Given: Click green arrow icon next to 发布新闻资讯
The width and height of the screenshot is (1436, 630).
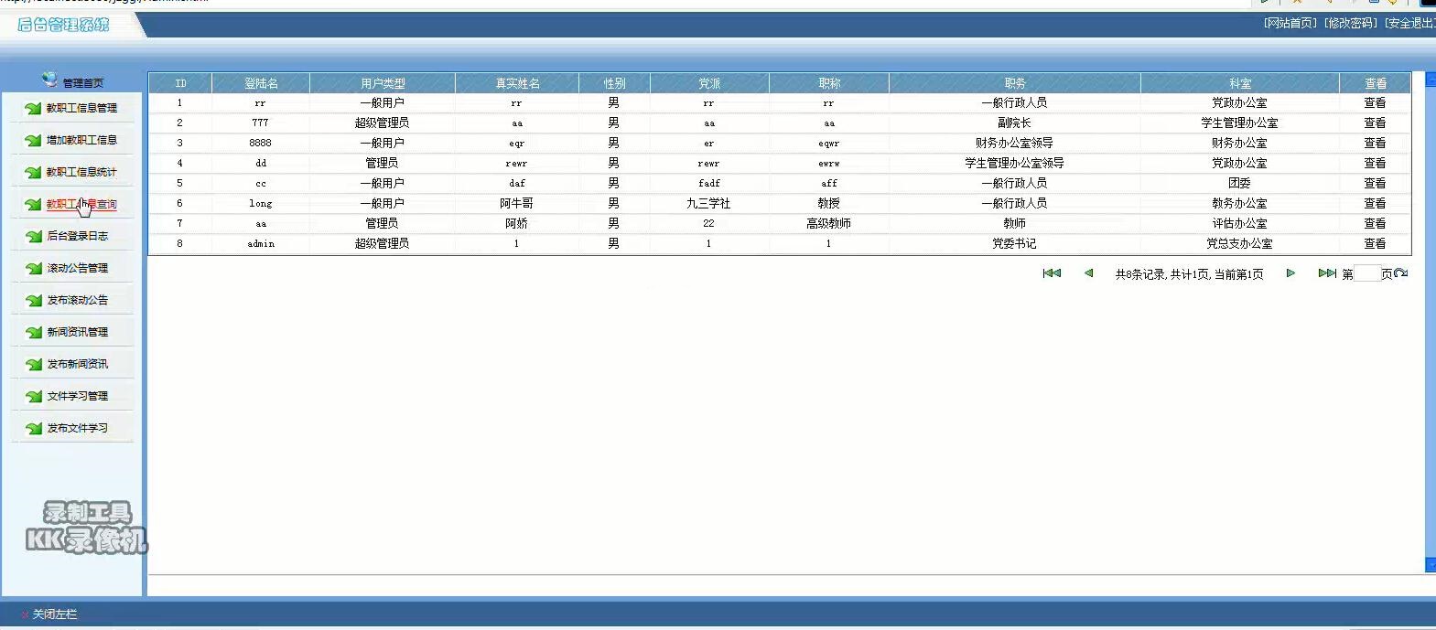Looking at the screenshot, I should tap(33, 365).
